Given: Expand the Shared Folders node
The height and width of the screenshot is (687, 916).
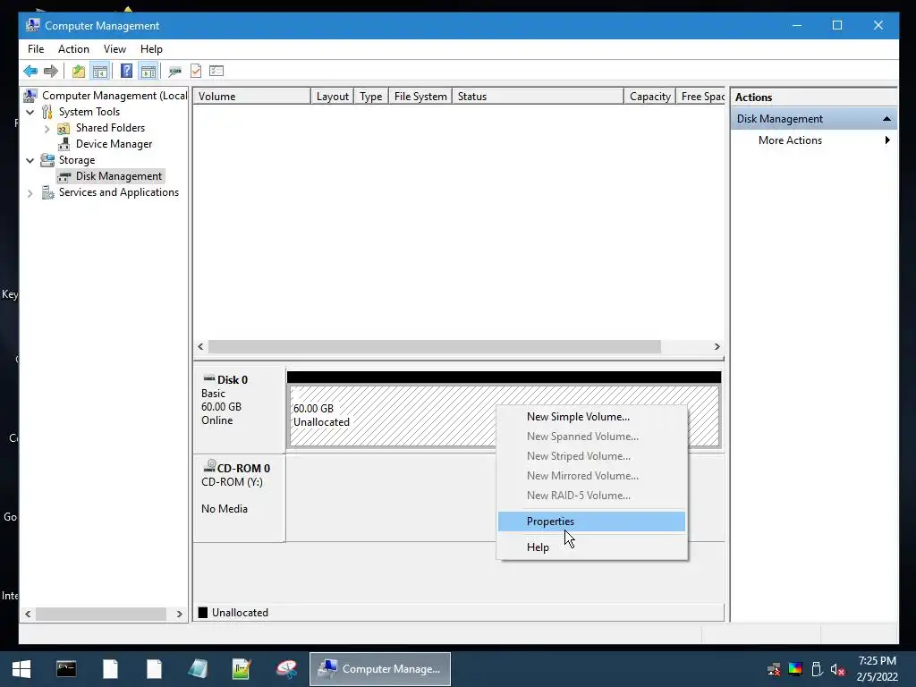Looking at the screenshot, I should tap(47, 128).
